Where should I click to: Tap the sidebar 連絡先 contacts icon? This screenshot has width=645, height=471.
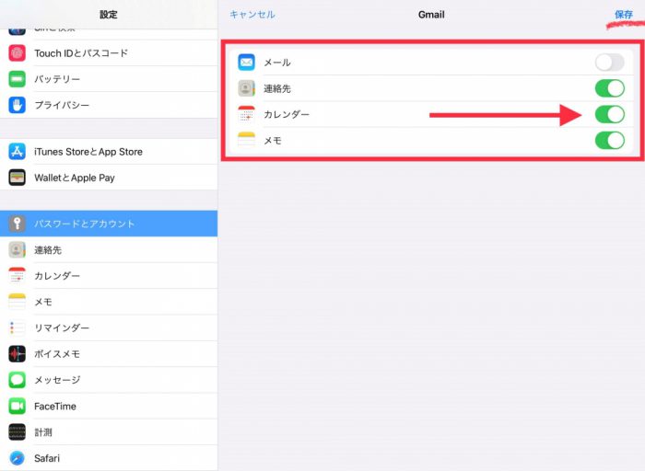[17, 249]
